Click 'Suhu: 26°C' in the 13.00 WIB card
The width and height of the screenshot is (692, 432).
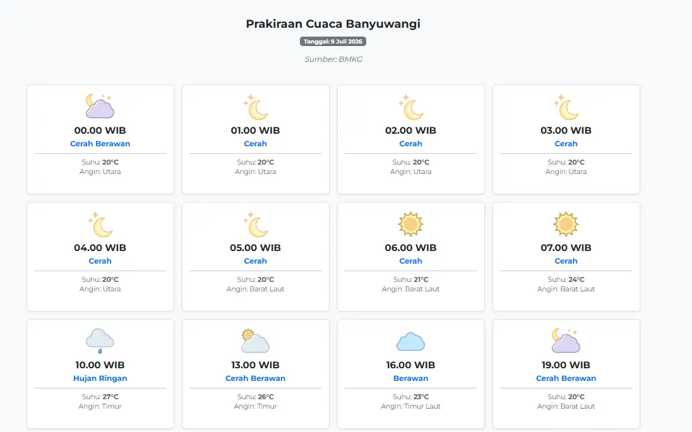tap(256, 397)
